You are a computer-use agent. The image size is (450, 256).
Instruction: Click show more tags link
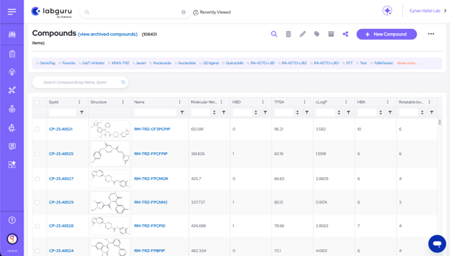tap(408, 63)
